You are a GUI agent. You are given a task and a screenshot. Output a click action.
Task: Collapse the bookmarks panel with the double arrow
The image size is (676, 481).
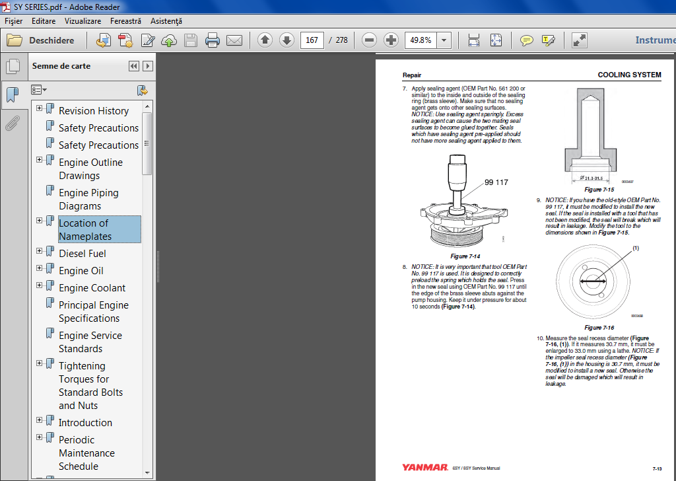(134, 66)
